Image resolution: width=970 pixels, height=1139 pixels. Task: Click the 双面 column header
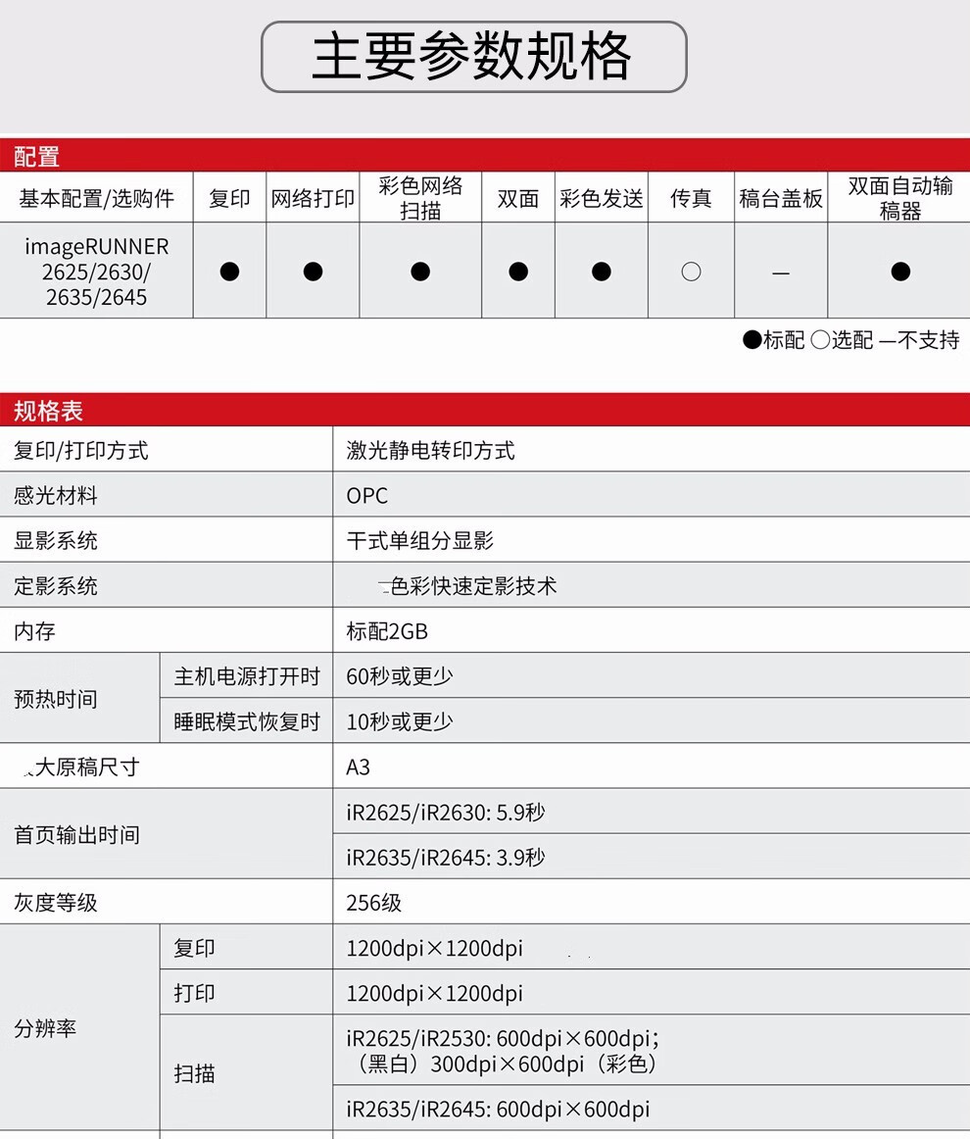518,198
